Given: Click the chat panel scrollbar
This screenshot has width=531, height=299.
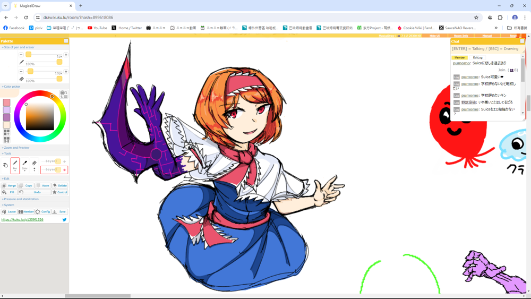Looking at the screenshot, I should click(x=523, y=70).
